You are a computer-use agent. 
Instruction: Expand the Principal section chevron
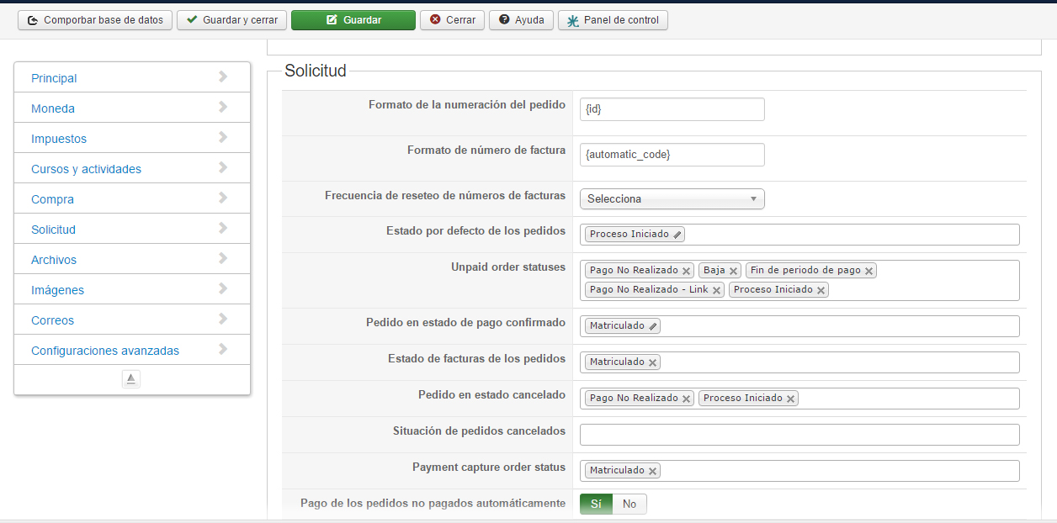coord(223,77)
